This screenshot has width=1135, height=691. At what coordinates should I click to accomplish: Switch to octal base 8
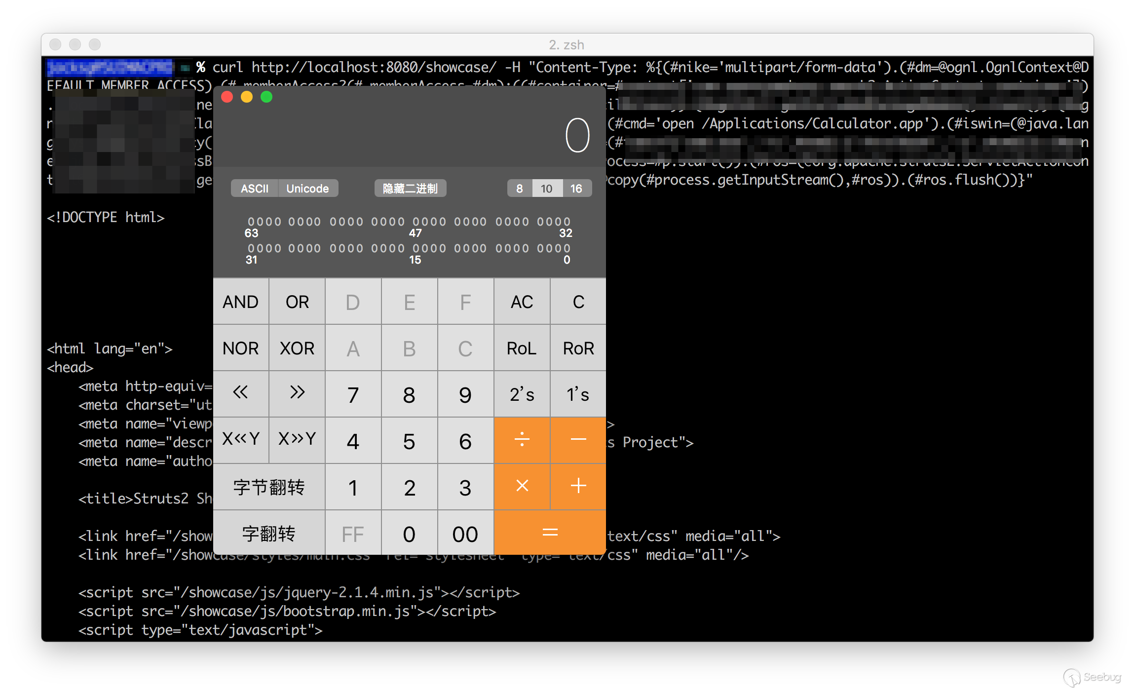519,189
